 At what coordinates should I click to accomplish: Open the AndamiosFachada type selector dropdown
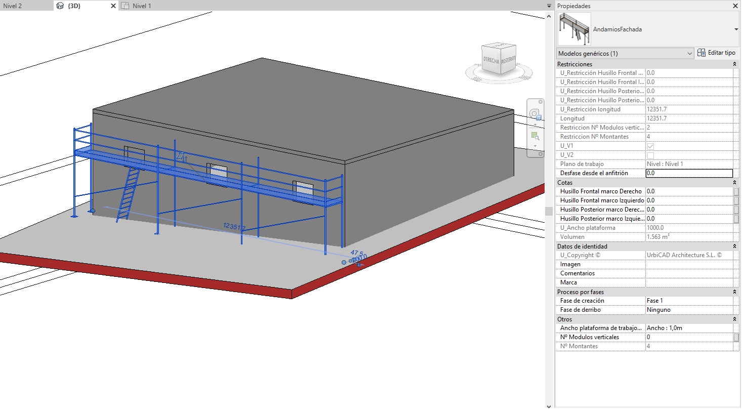pyautogui.click(x=735, y=29)
